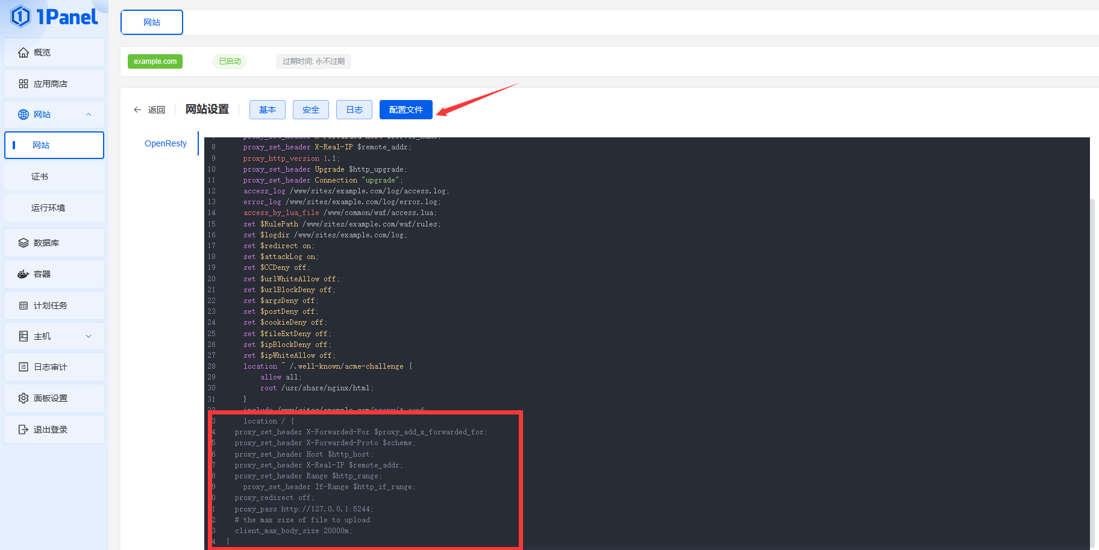Click the 1Panel logo icon

pos(20,16)
